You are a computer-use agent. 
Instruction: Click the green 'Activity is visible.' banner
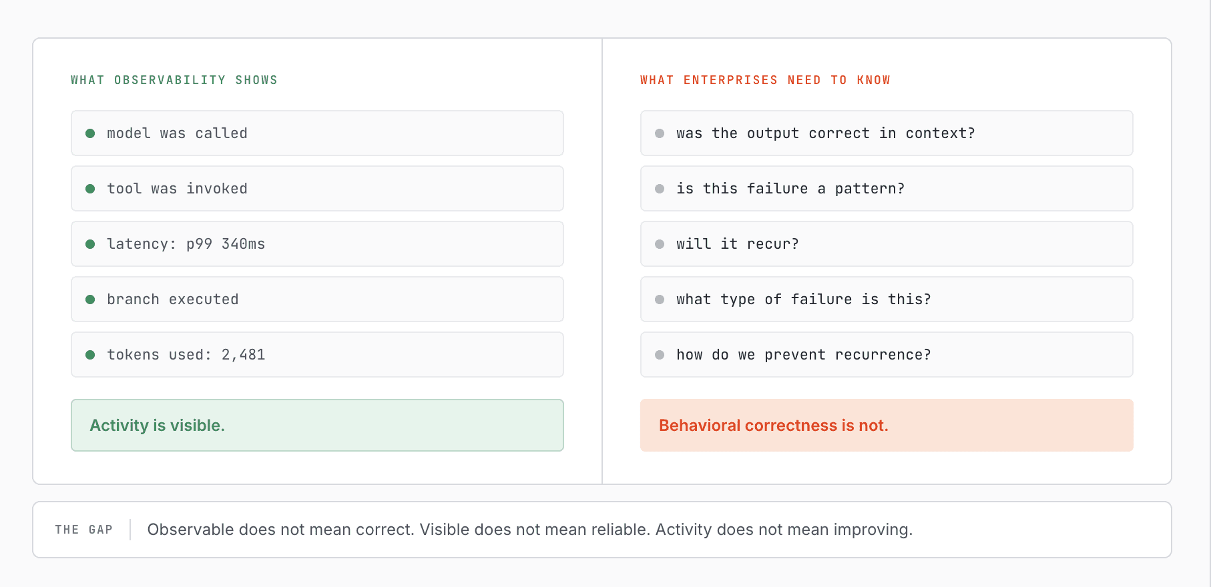pyautogui.click(x=317, y=426)
